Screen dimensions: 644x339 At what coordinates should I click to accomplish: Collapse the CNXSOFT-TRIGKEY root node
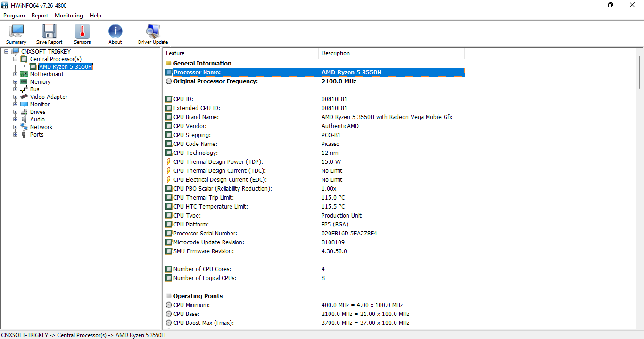pyautogui.click(x=7, y=51)
